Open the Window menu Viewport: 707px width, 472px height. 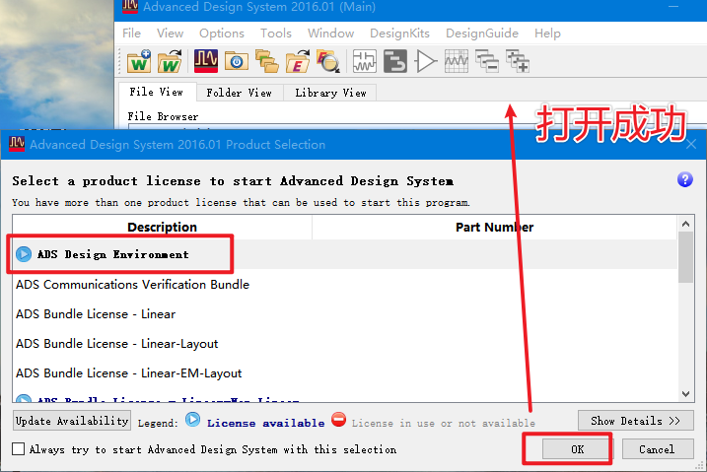(331, 34)
